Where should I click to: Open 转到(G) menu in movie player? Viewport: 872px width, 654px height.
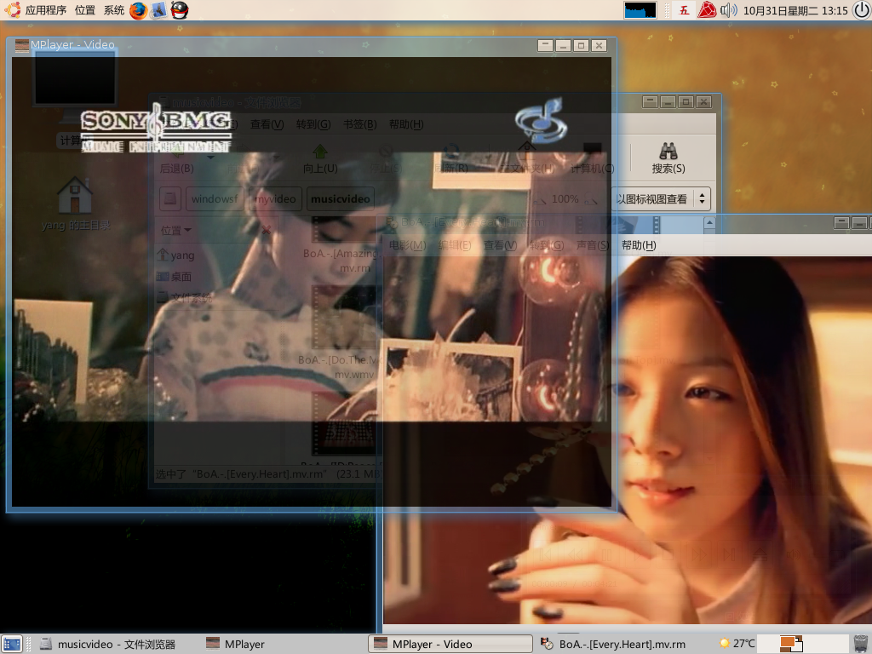tap(547, 245)
